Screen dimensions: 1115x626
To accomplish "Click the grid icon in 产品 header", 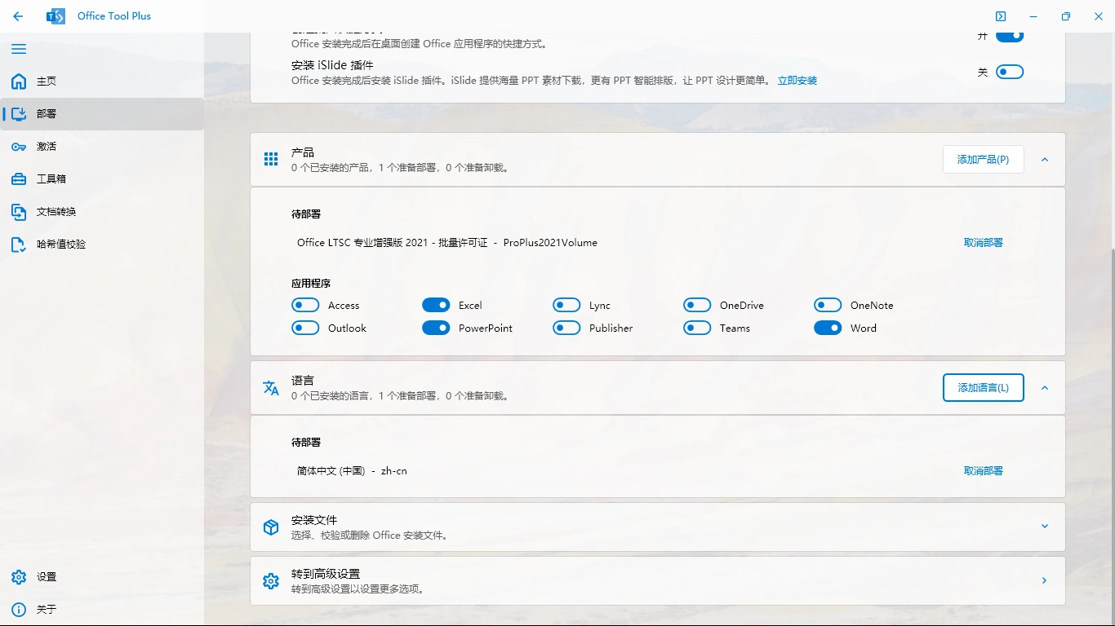I will click(271, 159).
